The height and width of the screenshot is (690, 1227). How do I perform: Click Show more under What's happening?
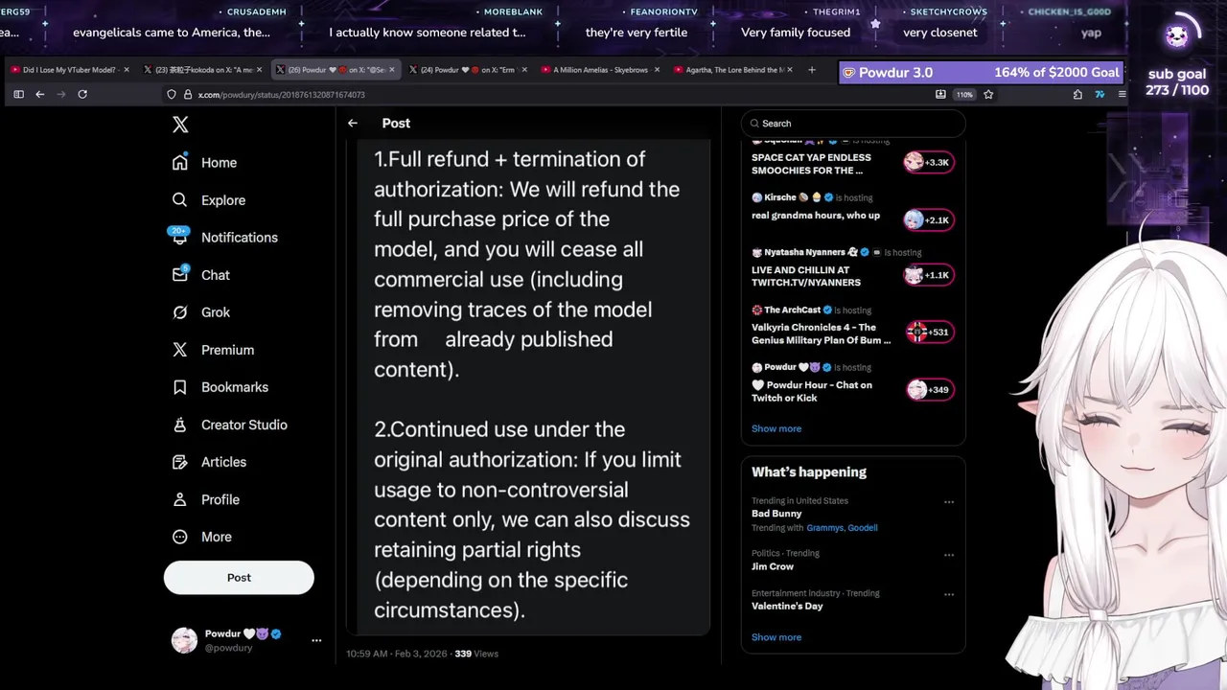pos(776,637)
